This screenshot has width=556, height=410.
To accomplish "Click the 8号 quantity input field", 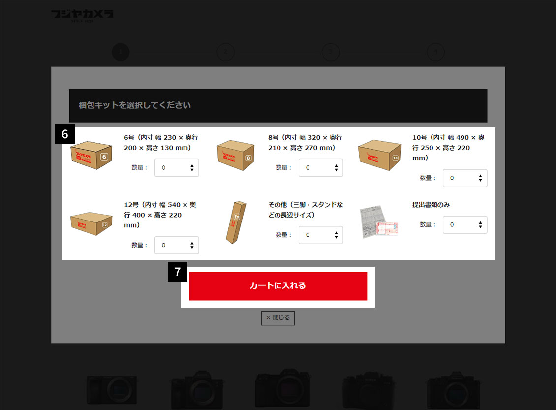I will 321,168.
